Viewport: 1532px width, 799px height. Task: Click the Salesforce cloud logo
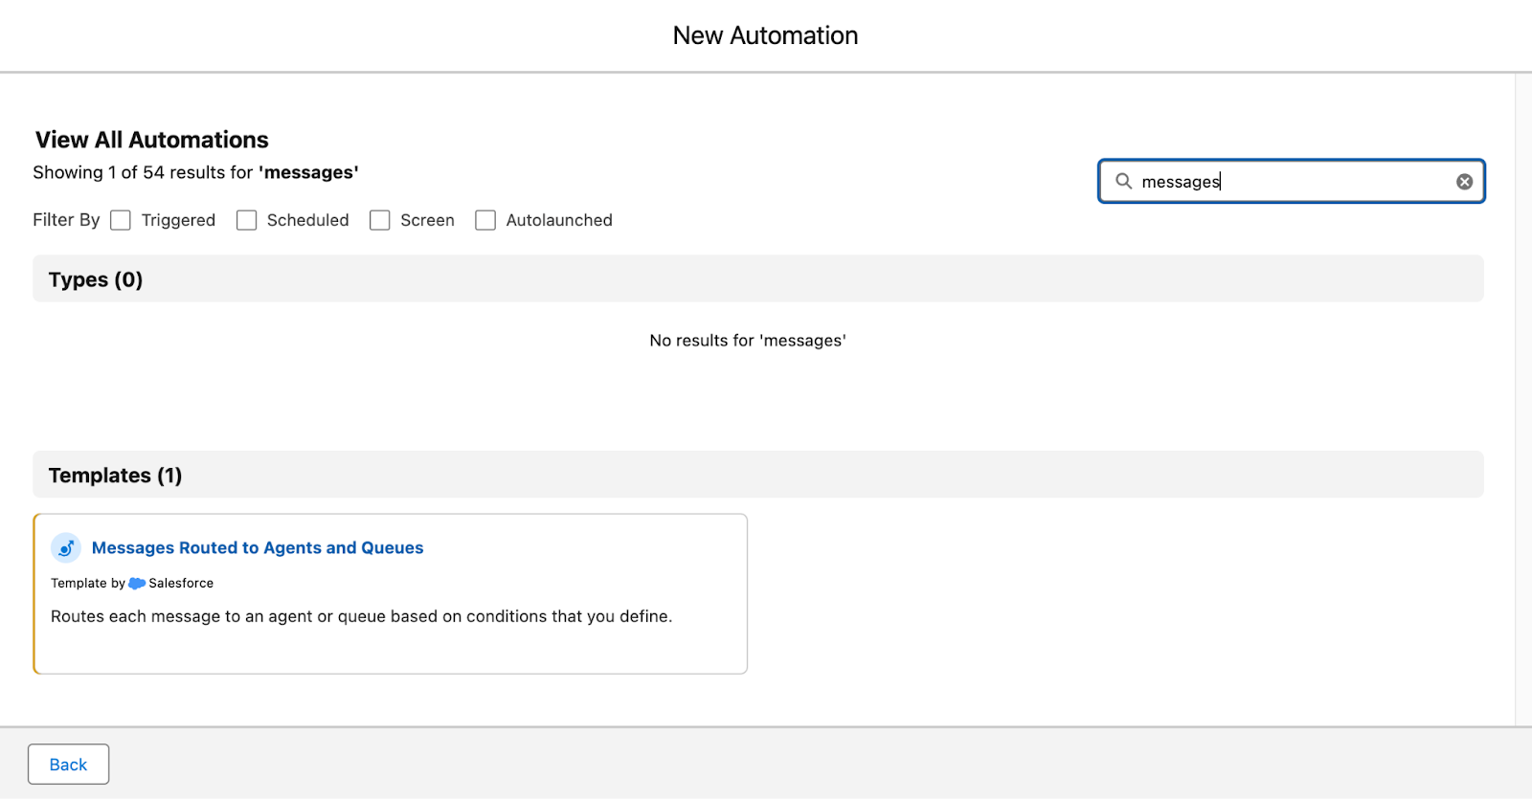[x=137, y=584]
